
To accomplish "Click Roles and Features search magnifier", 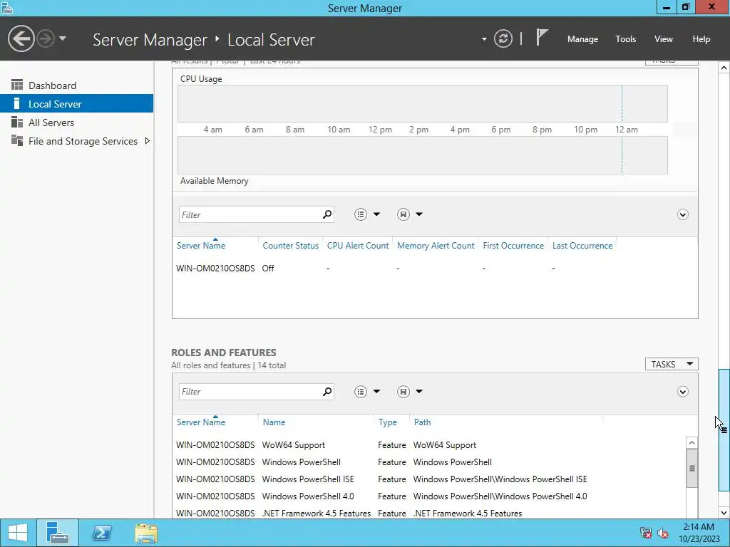I will coord(327,392).
